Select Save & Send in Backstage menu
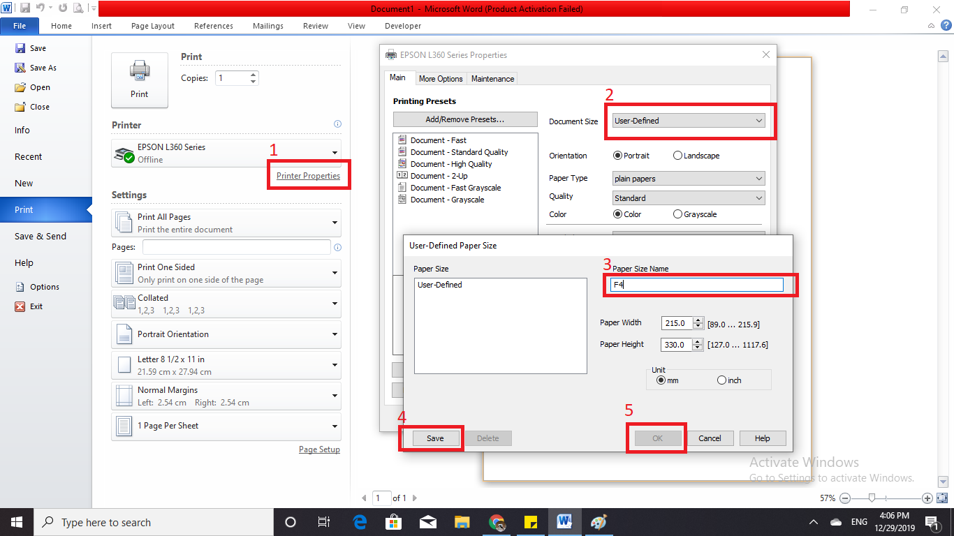Viewport: 954px width, 536px height. (x=41, y=236)
